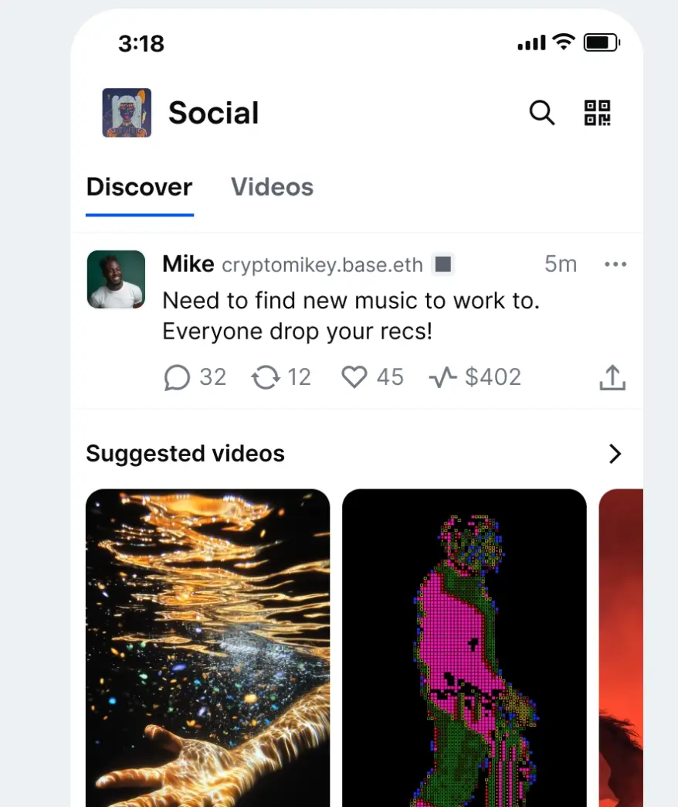
Task: Tap the Suggested videos heading
Action: click(185, 454)
